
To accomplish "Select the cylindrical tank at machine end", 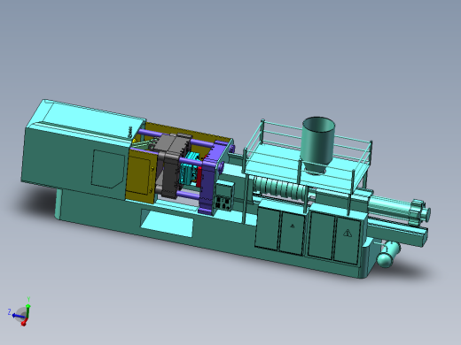I will pyautogui.click(x=388, y=254).
